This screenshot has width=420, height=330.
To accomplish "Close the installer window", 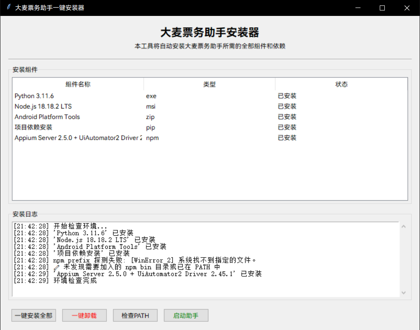I will pyautogui.click(x=407, y=8).
